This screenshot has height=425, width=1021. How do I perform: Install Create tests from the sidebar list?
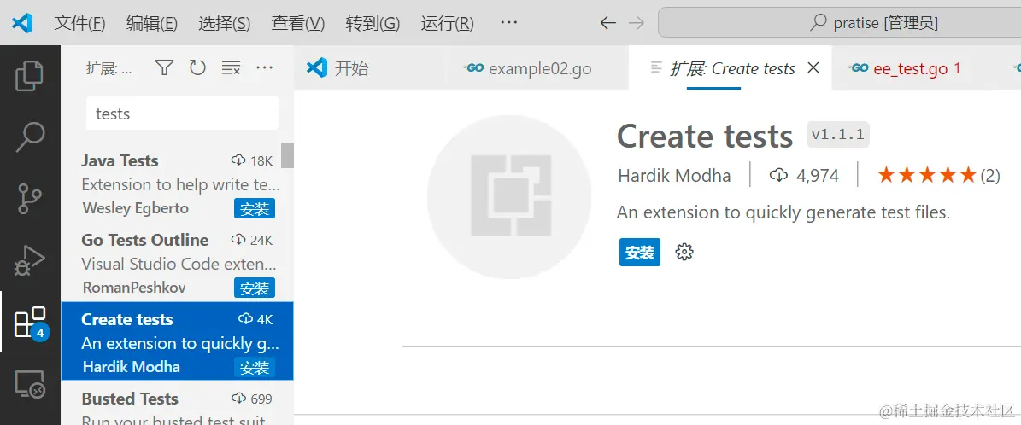(255, 367)
